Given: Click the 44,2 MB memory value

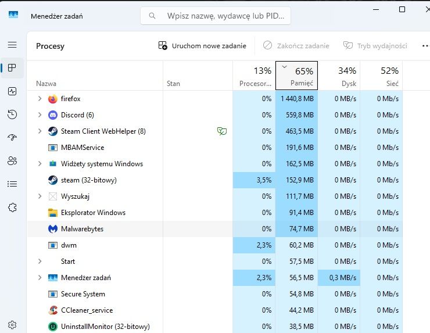Looking at the screenshot, I should click(x=302, y=310).
